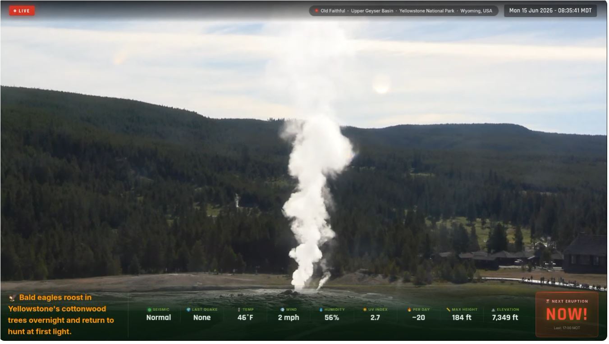Click the wind value "2 mph"

click(288, 317)
